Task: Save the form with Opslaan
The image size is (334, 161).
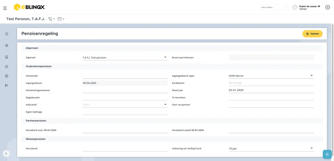Action: click(313, 34)
